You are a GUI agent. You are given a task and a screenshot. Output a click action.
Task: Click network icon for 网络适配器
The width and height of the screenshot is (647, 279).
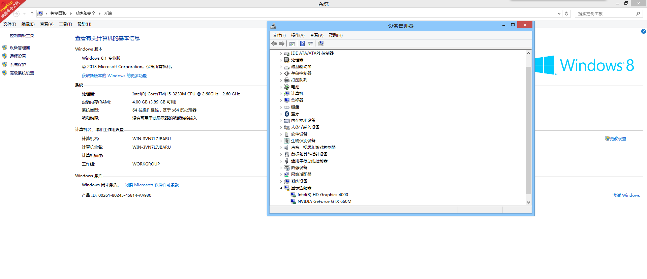point(287,175)
